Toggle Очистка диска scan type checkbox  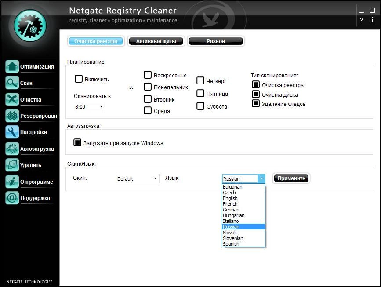pyautogui.click(x=256, y=94)
